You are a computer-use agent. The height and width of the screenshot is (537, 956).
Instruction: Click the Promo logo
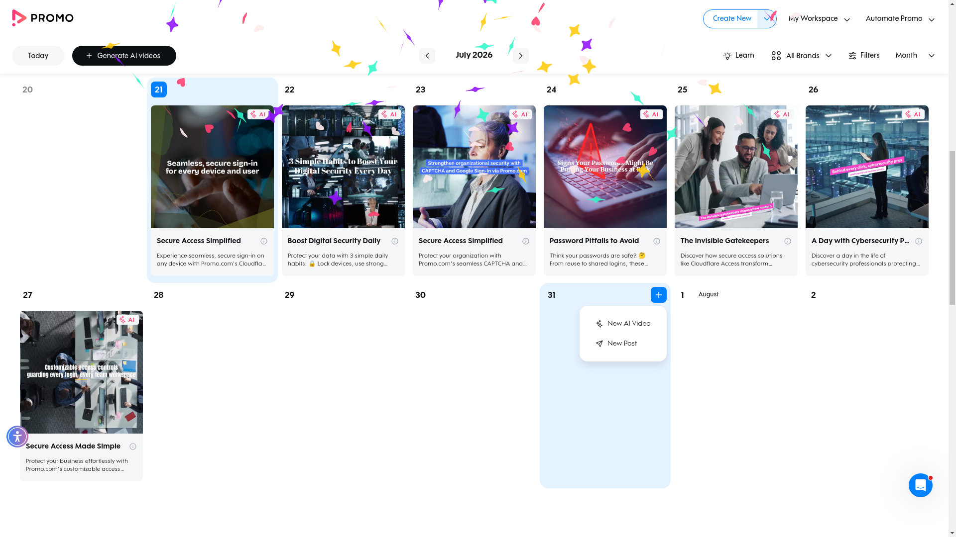coord(43,18)
